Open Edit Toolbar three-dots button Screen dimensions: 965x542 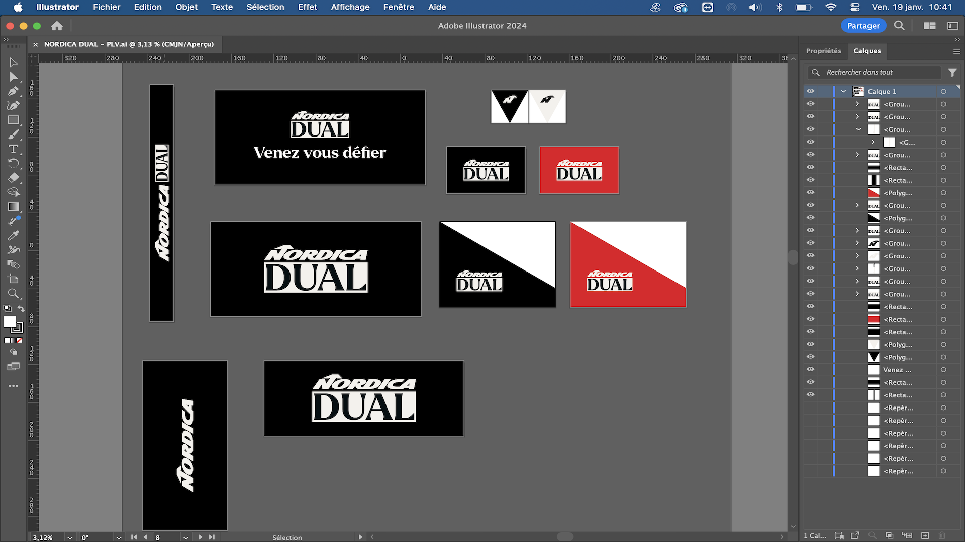14,386
